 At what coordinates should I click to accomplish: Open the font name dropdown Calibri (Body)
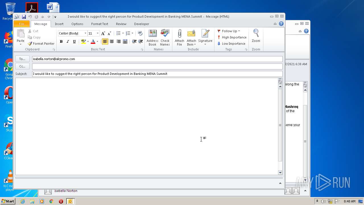tap(85, 33)
